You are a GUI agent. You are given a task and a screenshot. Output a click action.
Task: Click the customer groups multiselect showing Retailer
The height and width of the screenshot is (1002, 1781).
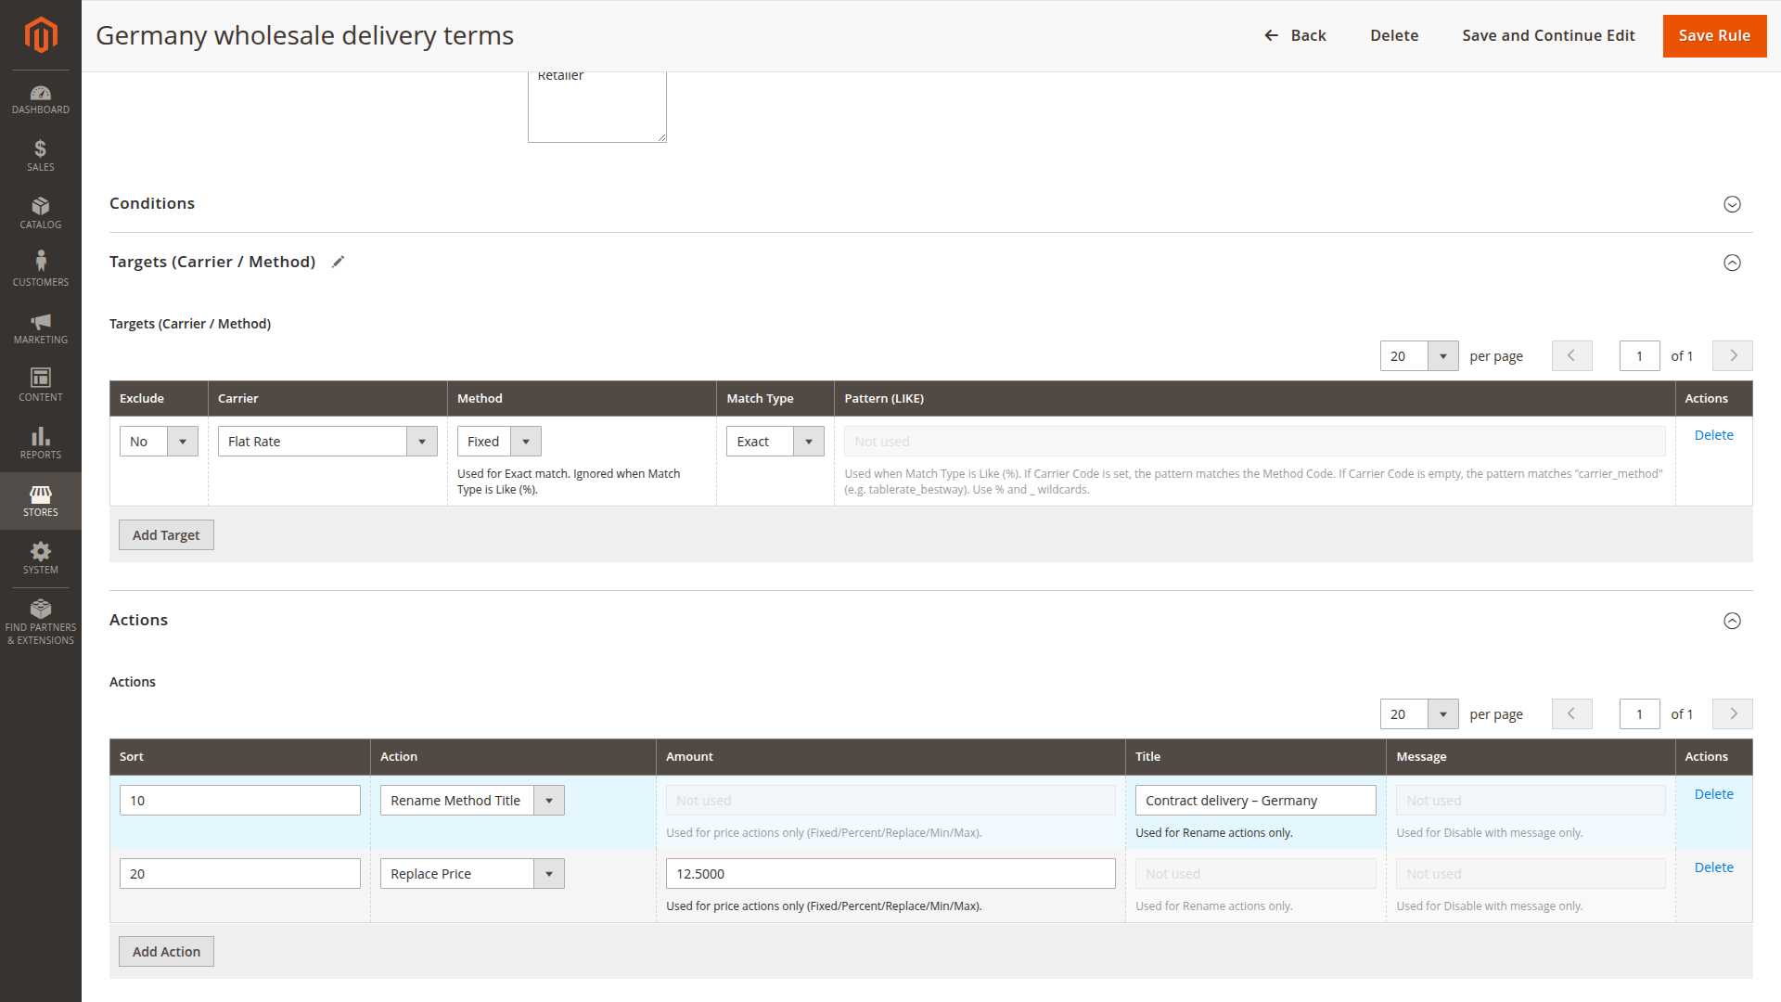pos(597,107)
